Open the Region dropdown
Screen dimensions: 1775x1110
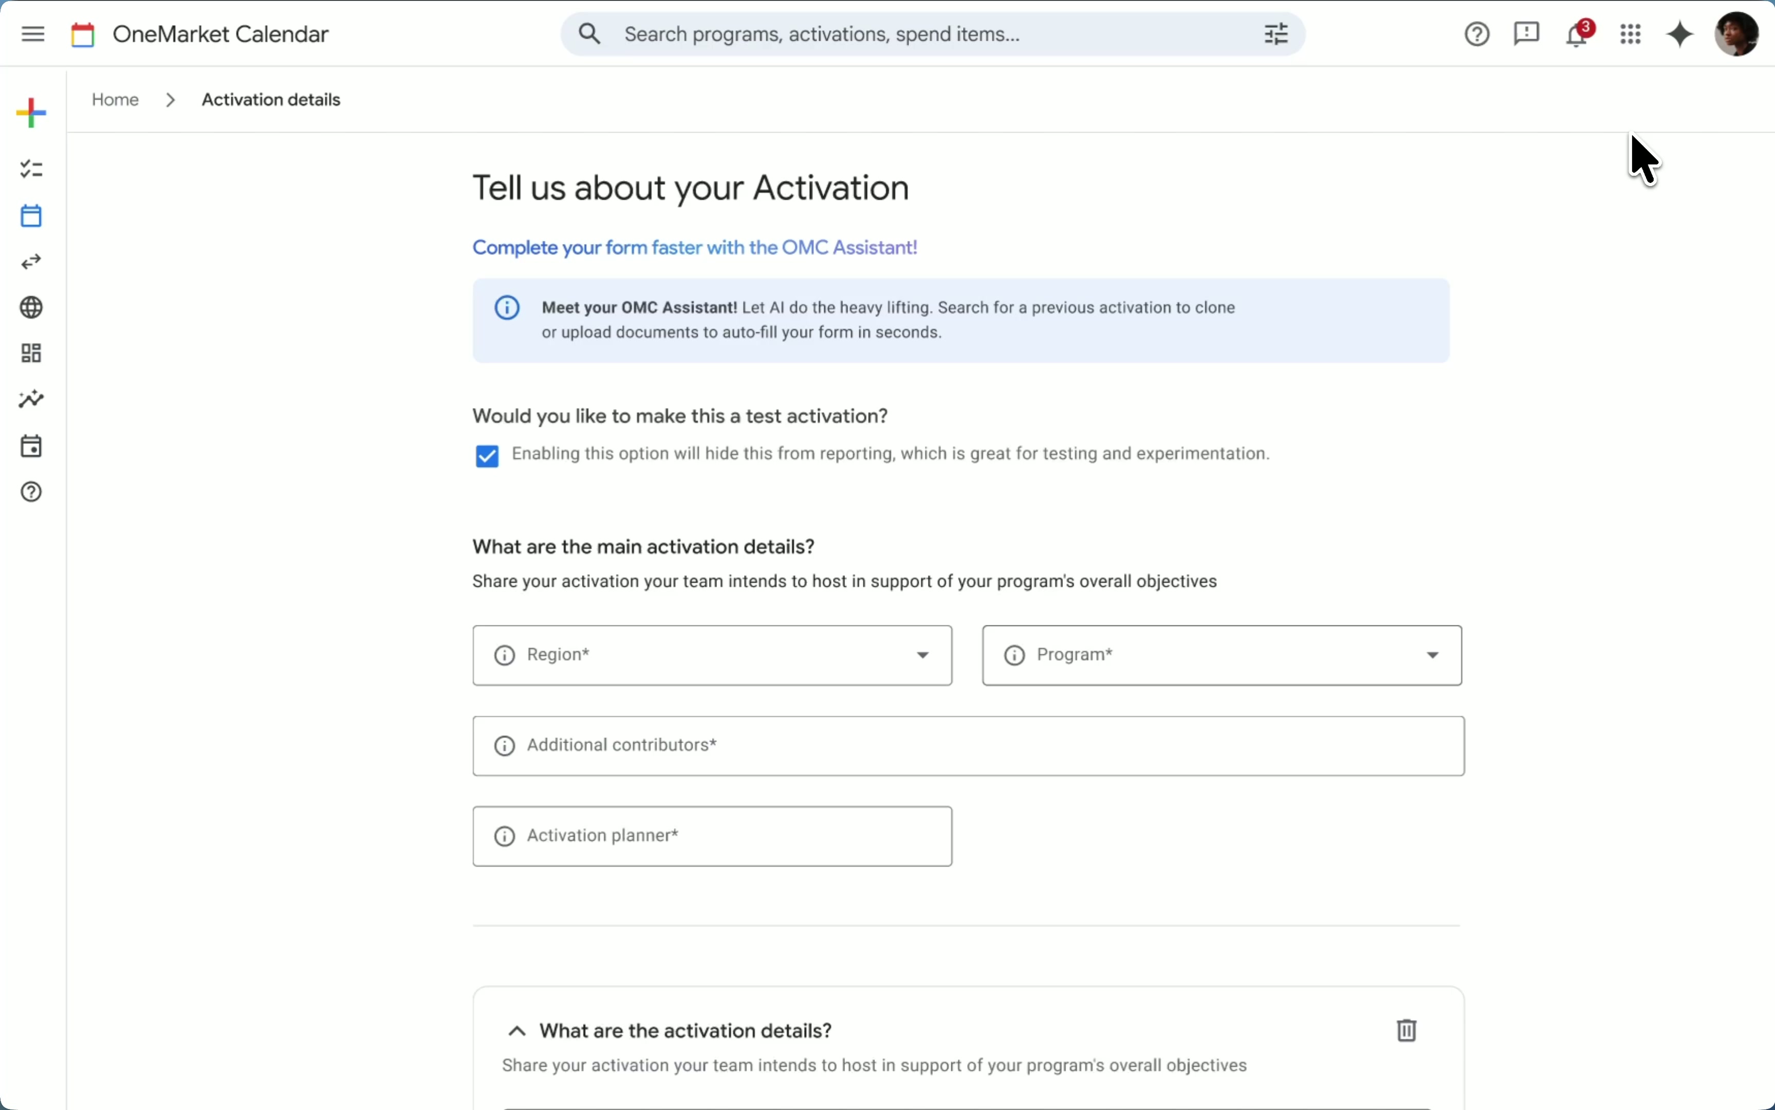[712, 656]
